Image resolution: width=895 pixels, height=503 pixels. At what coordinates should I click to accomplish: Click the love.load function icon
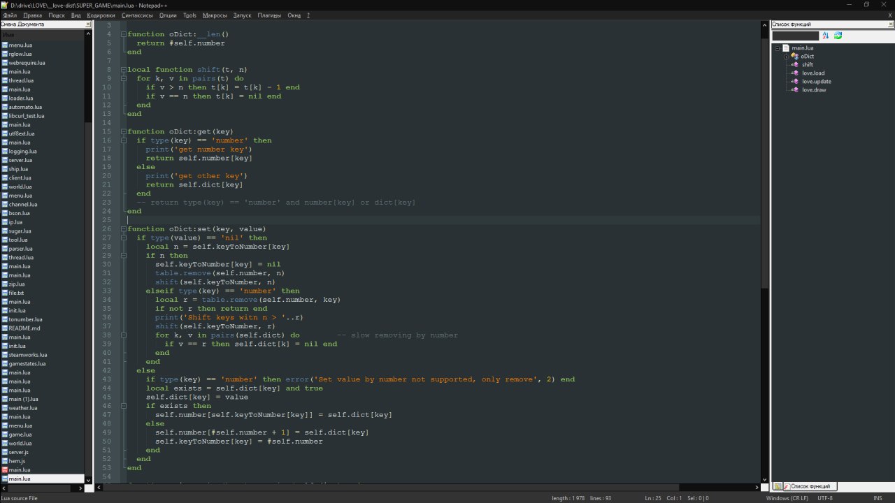pyautogui.click(x=795, y=73)
